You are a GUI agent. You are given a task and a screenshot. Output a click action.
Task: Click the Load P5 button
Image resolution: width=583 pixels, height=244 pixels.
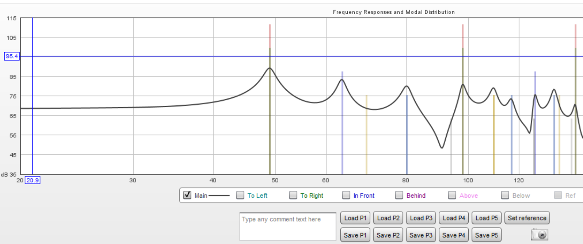(x=487, y=218)
